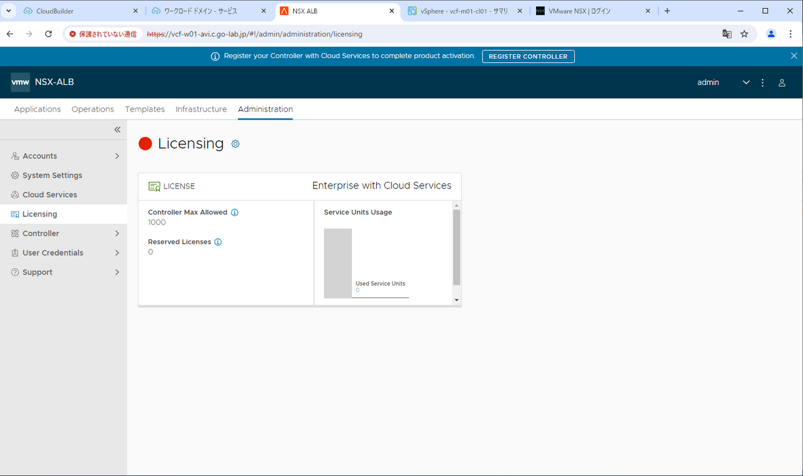The height and width of the screenshot is (476, 803).
Task: Click the bookmark star icon
Action: [x=745, y=33]
